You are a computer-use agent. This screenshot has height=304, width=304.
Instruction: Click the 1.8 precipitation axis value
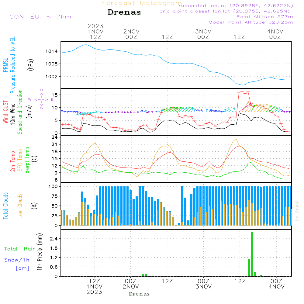click(54, 248)
